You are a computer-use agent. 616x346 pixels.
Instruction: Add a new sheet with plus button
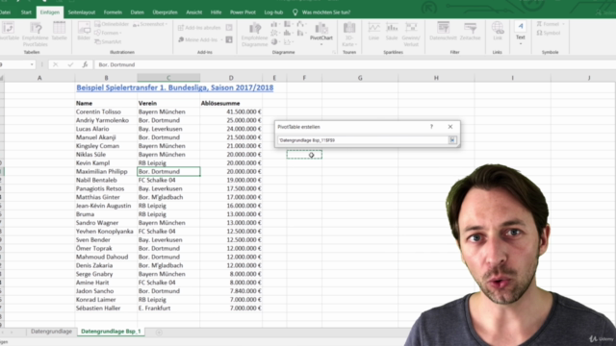[159, 333]
